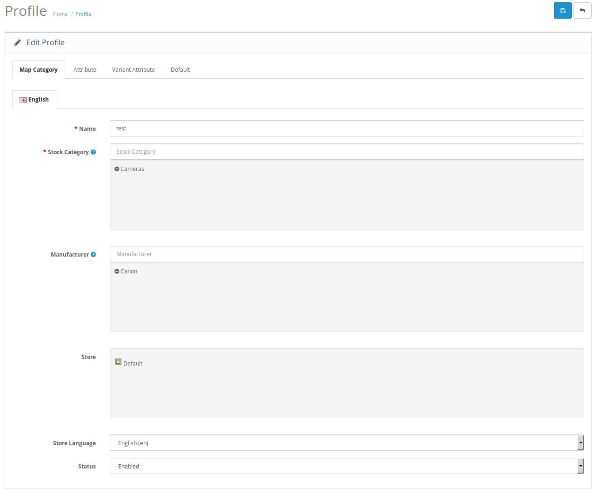Click Stock Category help question icon
The width and height of the screenshot is (601, 495).
click(93, 152)
